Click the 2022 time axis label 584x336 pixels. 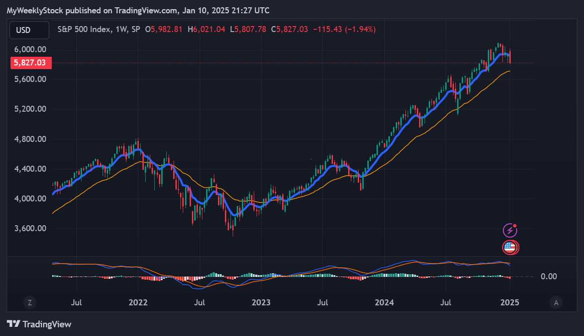click(138, 303)
